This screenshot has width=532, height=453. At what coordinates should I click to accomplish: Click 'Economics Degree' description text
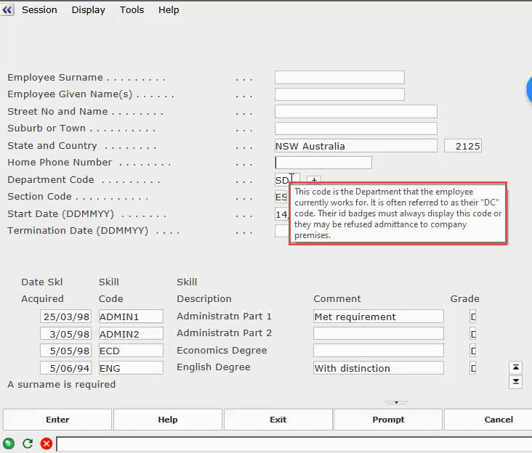pyautogui.click(x=222, y=351)
